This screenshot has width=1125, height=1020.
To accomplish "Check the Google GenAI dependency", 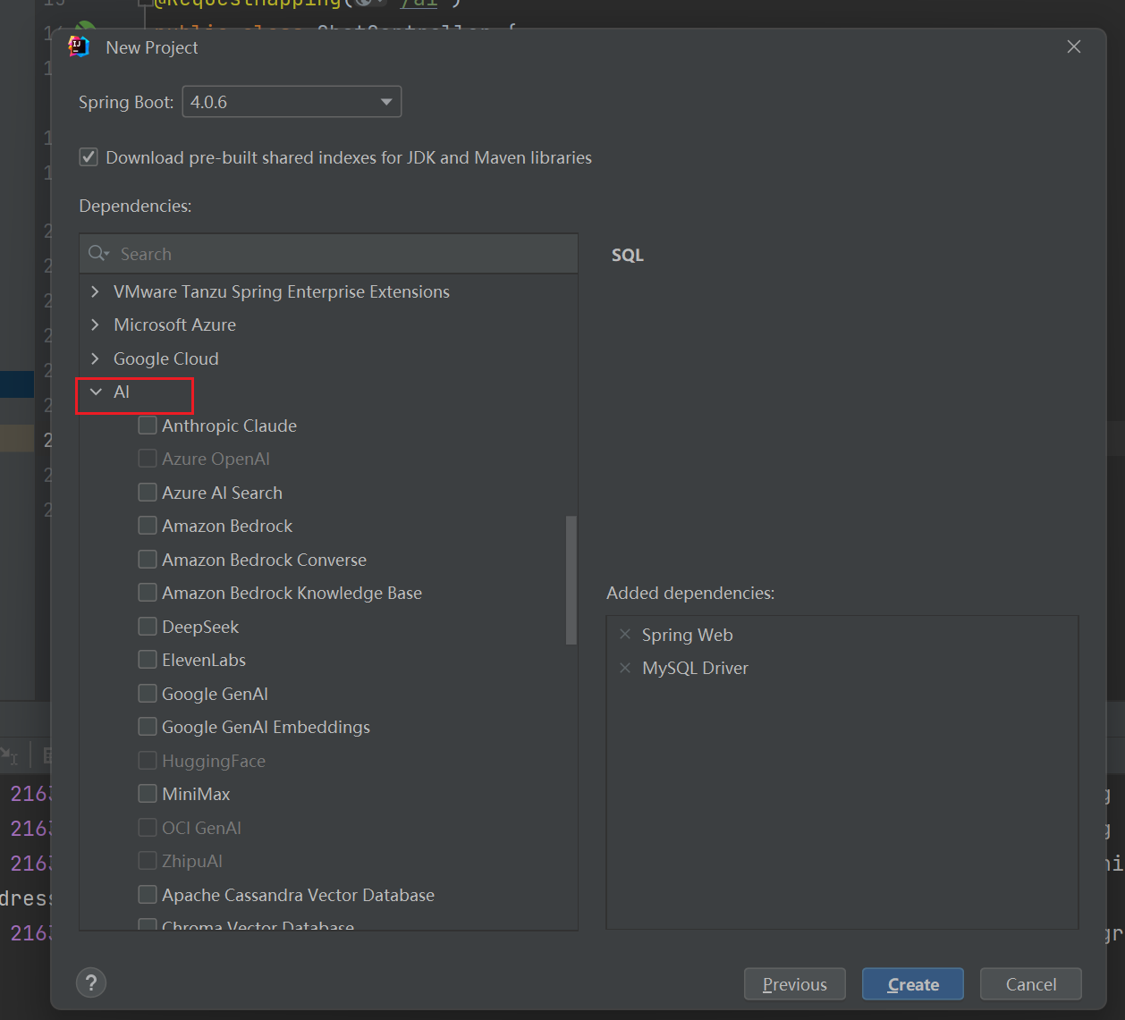I will (148, 694).
